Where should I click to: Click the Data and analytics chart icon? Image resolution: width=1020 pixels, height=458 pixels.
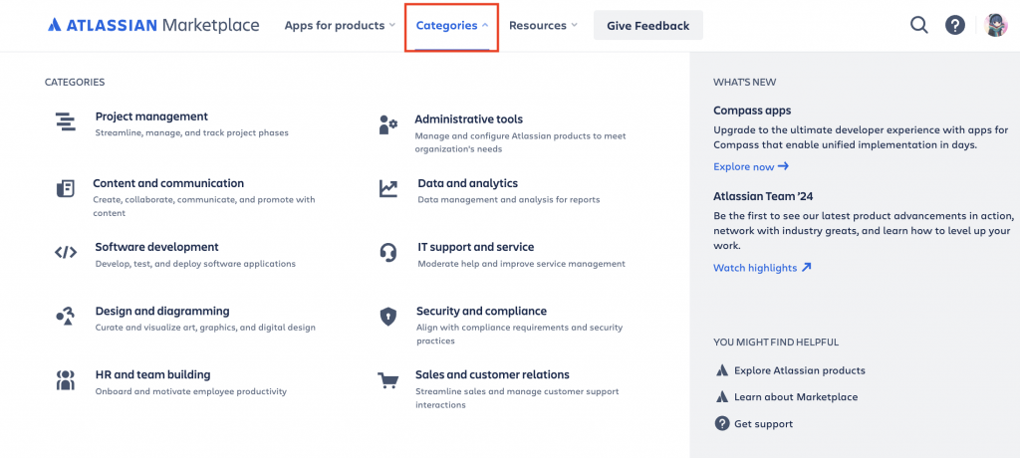[388, 188]
